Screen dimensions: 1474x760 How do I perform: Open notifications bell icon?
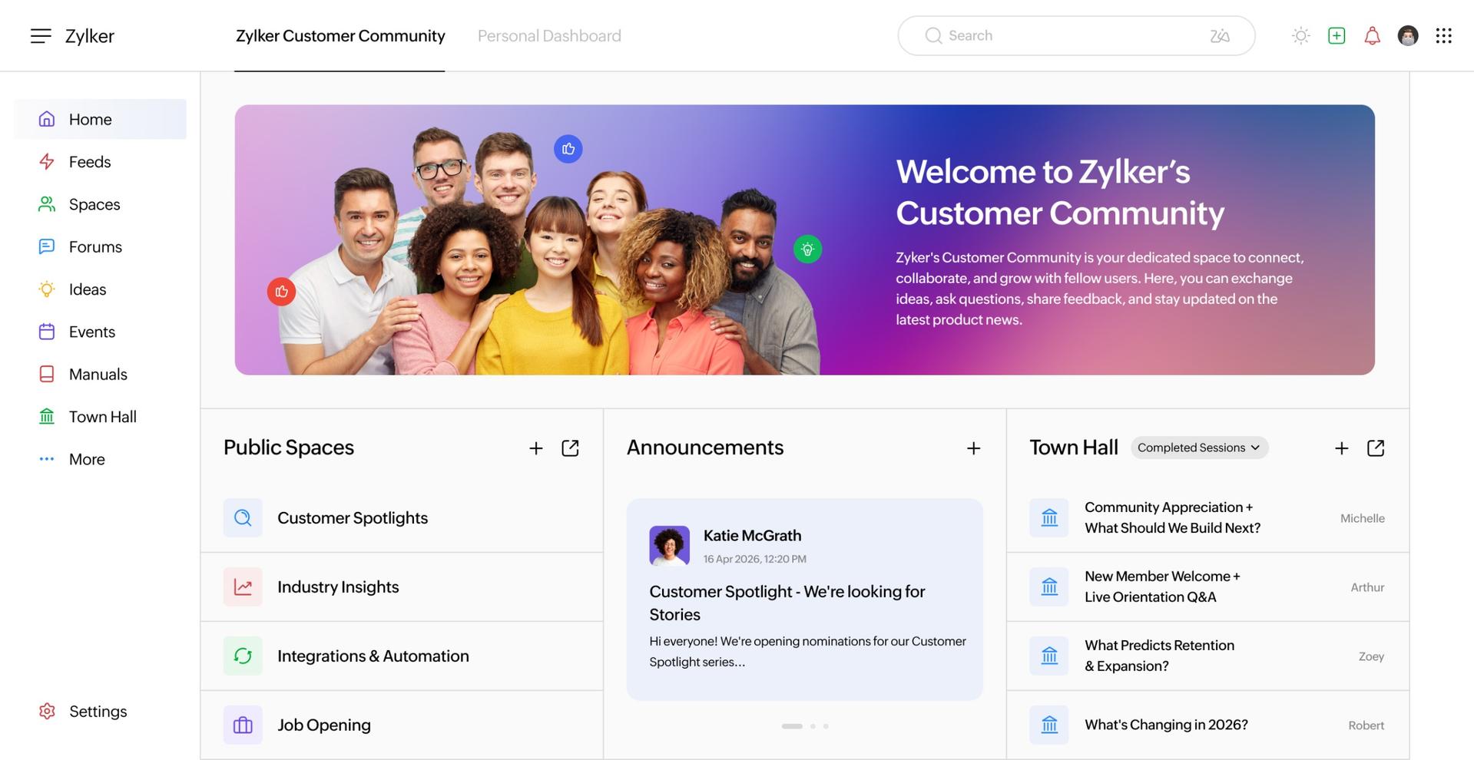[x=1372, y=35]
